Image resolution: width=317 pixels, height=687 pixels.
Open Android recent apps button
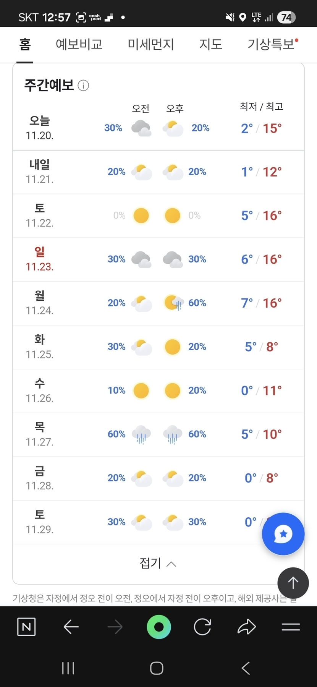(68, 668)
